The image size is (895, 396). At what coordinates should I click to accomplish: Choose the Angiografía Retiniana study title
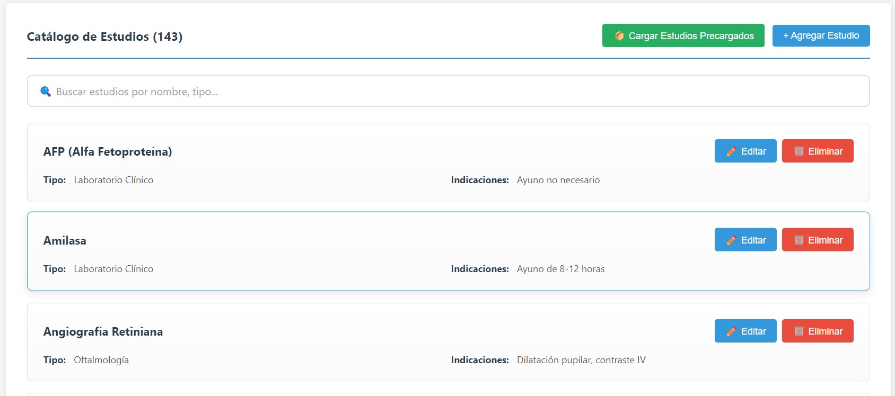point(103,332)
